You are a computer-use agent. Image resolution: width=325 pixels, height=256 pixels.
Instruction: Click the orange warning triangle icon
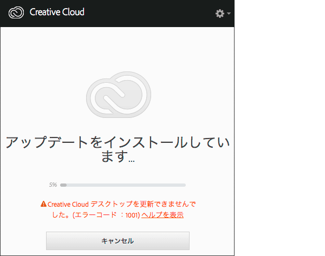(43, 205)
